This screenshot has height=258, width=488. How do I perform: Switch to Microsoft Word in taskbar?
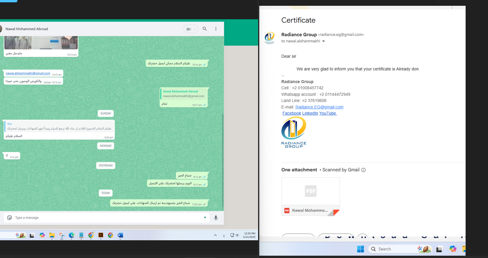120,235
